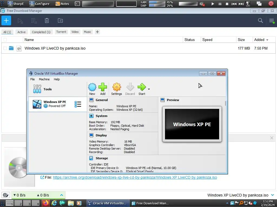Switch to the All (1) tab
The height and width of the screenshot is (207, 277).
click(x=7, y=32)
